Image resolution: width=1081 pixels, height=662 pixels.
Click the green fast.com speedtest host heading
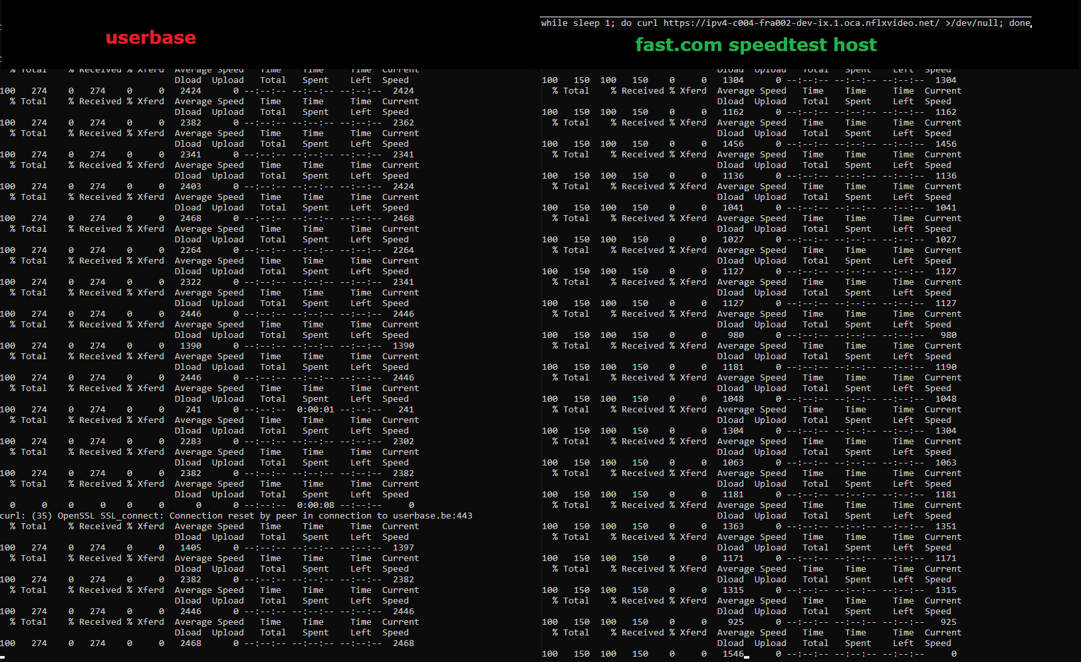[755, 45]
